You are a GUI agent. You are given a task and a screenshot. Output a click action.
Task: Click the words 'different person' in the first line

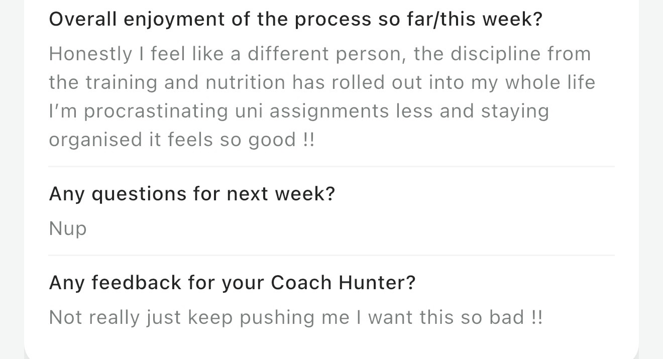pos(326,54)
